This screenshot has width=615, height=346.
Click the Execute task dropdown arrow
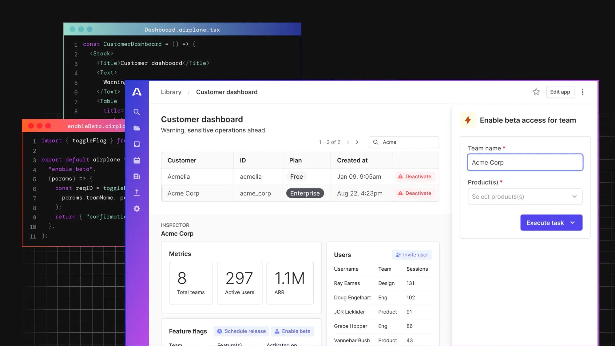(x=573, y=223)
